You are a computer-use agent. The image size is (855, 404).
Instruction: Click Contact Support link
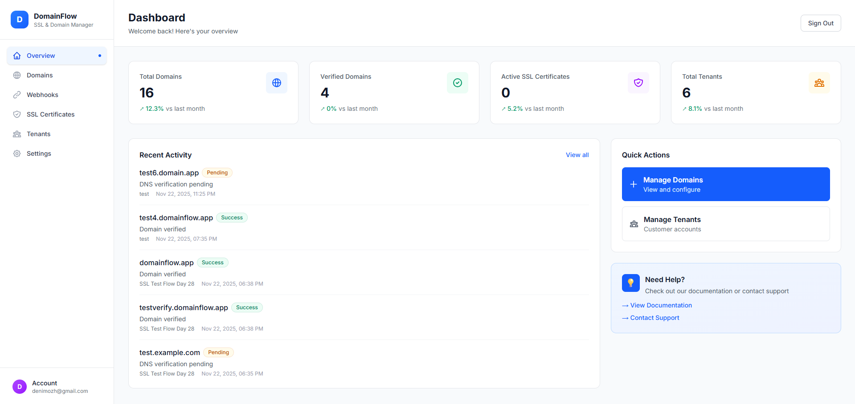pos(655,318)
